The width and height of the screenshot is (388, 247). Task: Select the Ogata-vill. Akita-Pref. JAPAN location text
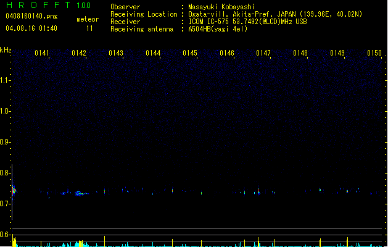pyautogui.click(x=275, y=14)
